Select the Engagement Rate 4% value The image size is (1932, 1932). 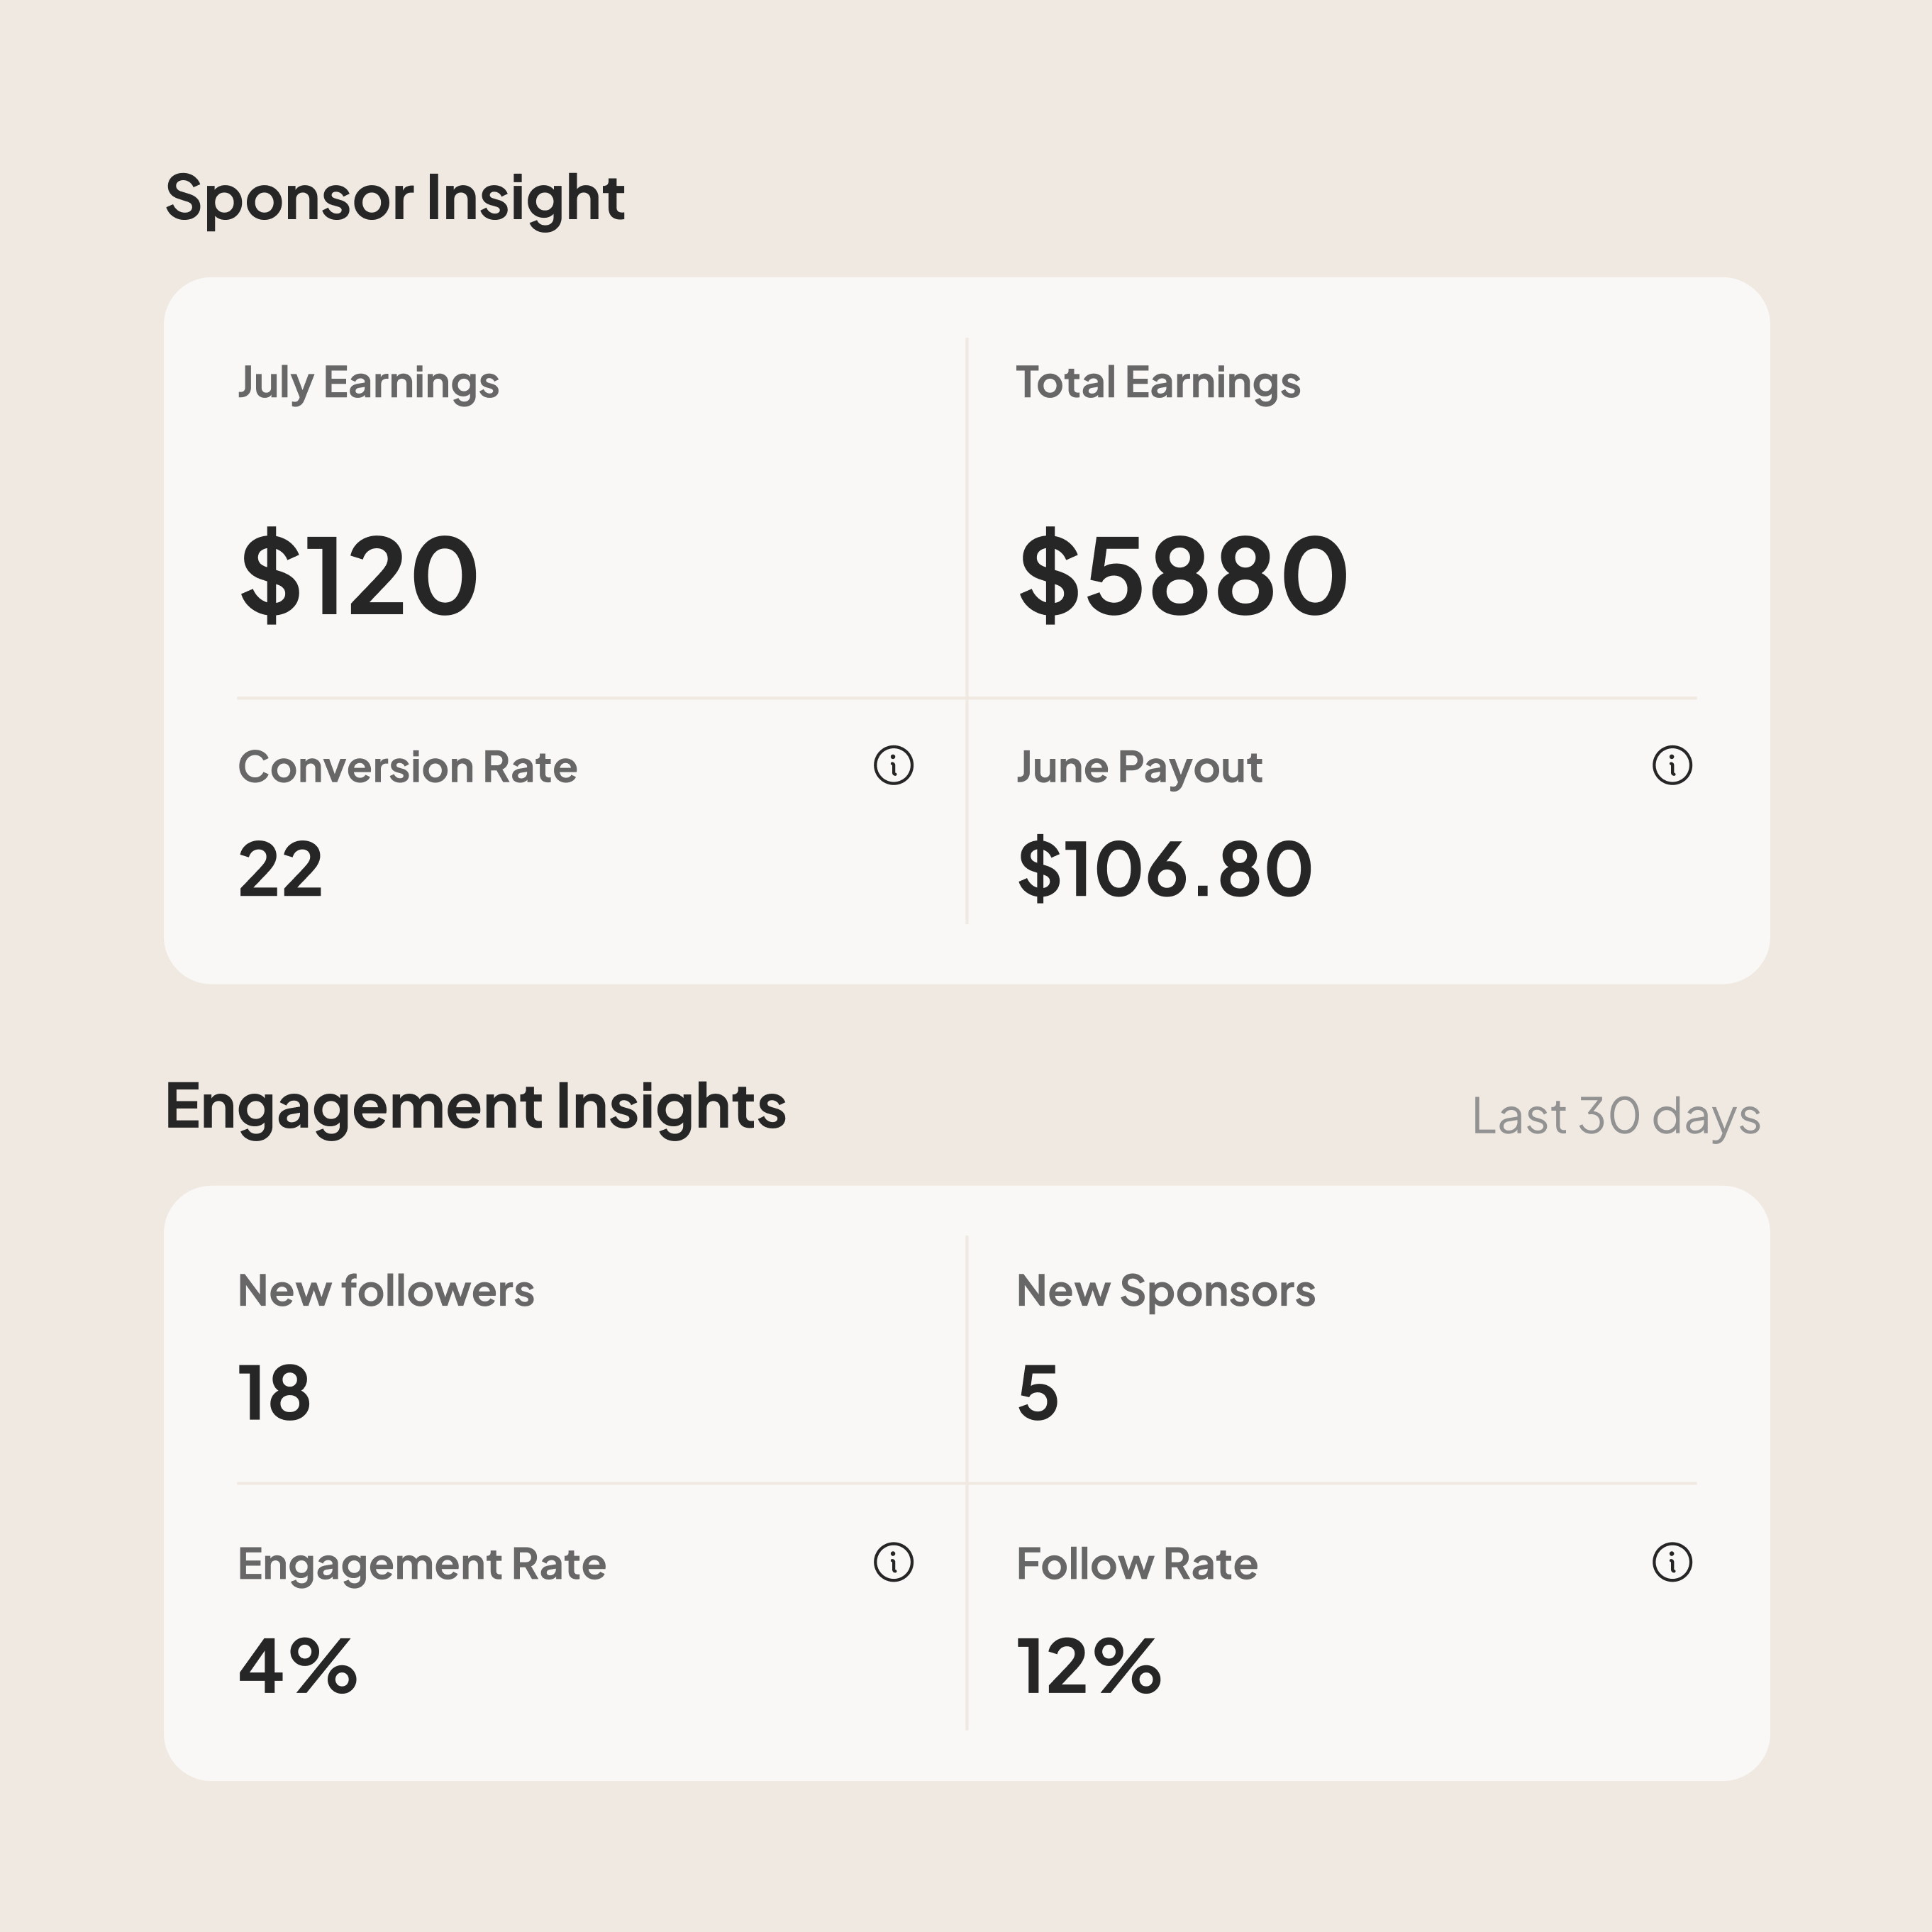point(298,1667)
